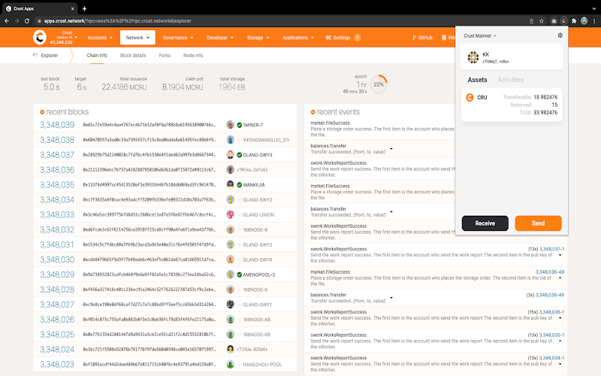Click the 1MINER-7 validator avatar
Screen dimensions: 601x376
(230, 125)
